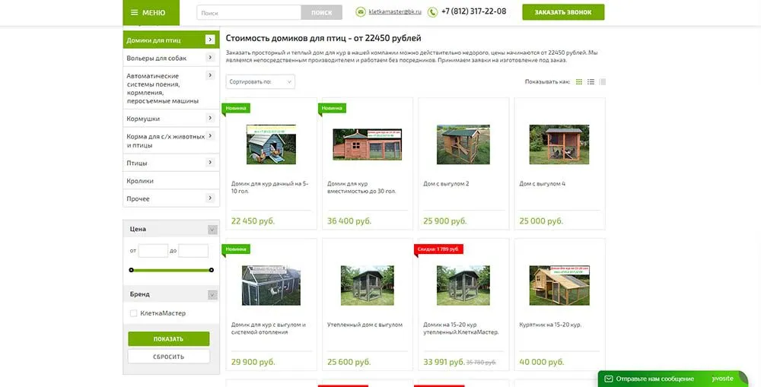Click the green email envelope icon

(x=361, y=12)
